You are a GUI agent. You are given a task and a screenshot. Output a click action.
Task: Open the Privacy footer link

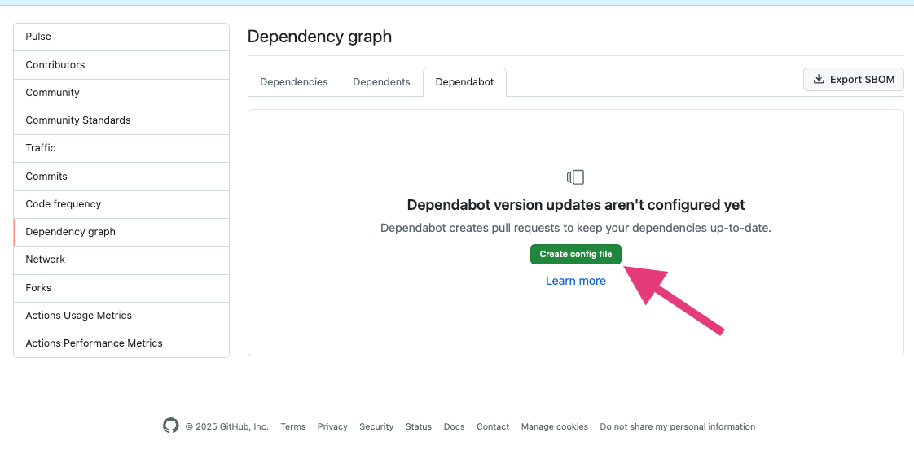(332, 426)
